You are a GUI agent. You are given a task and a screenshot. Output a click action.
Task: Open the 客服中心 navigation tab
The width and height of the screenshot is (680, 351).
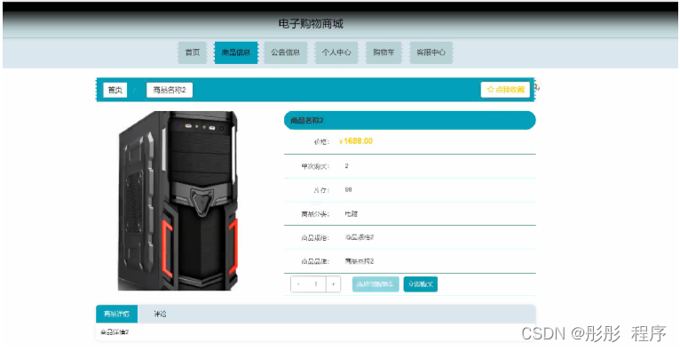click(x=431, y=52)
